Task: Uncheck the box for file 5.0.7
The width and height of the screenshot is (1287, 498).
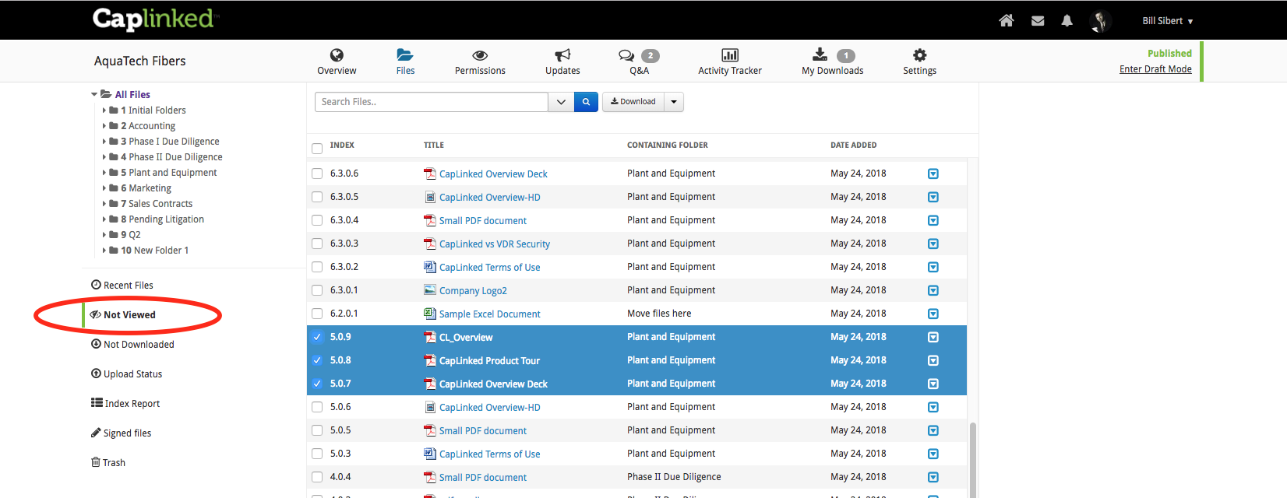Action: click(x=317, y=384)
